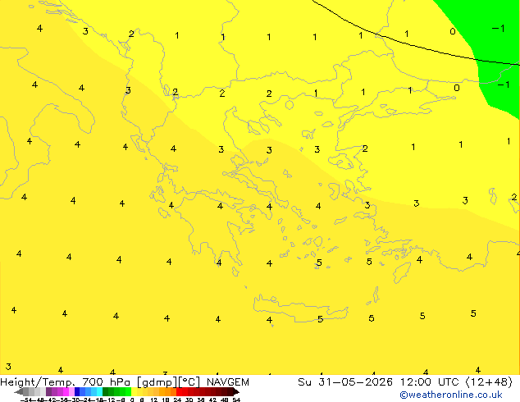520x402 pixels.
Task: Click the "Su" weekday abbreviation
Action: pos(304,382)
